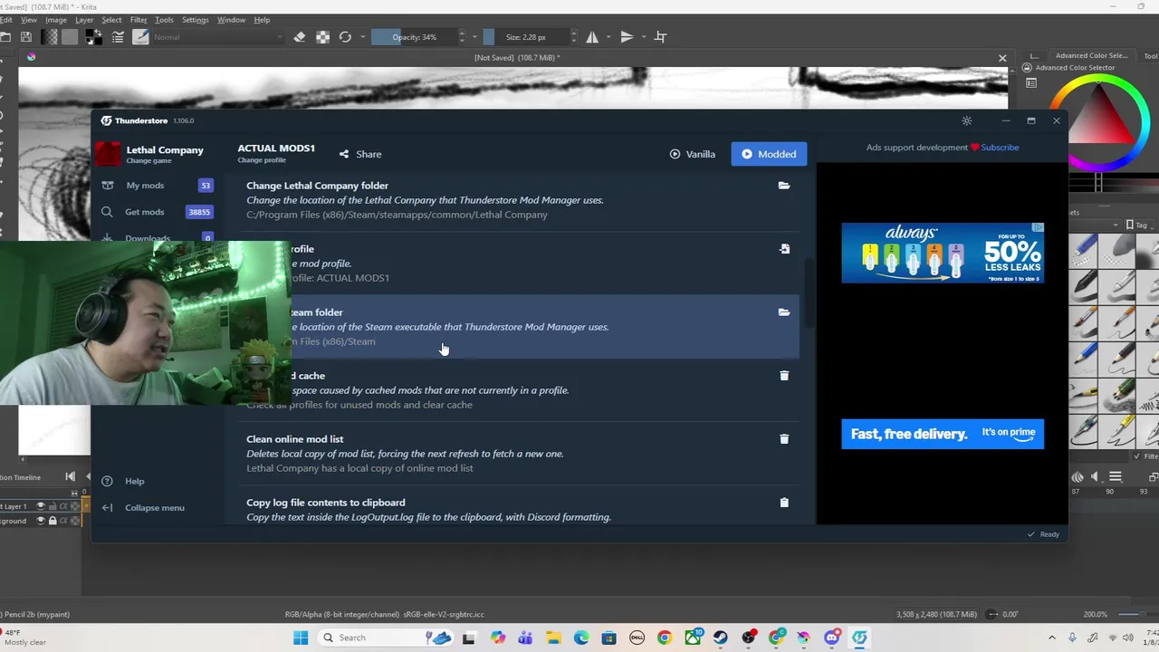Open Discord from the taskbar
The width and height of the screenshot is (1159, 652).
832,638
